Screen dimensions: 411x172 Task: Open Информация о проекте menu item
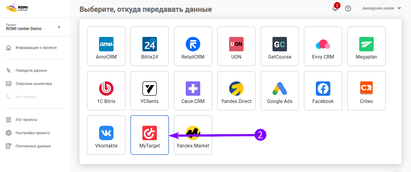coord(32,48)
